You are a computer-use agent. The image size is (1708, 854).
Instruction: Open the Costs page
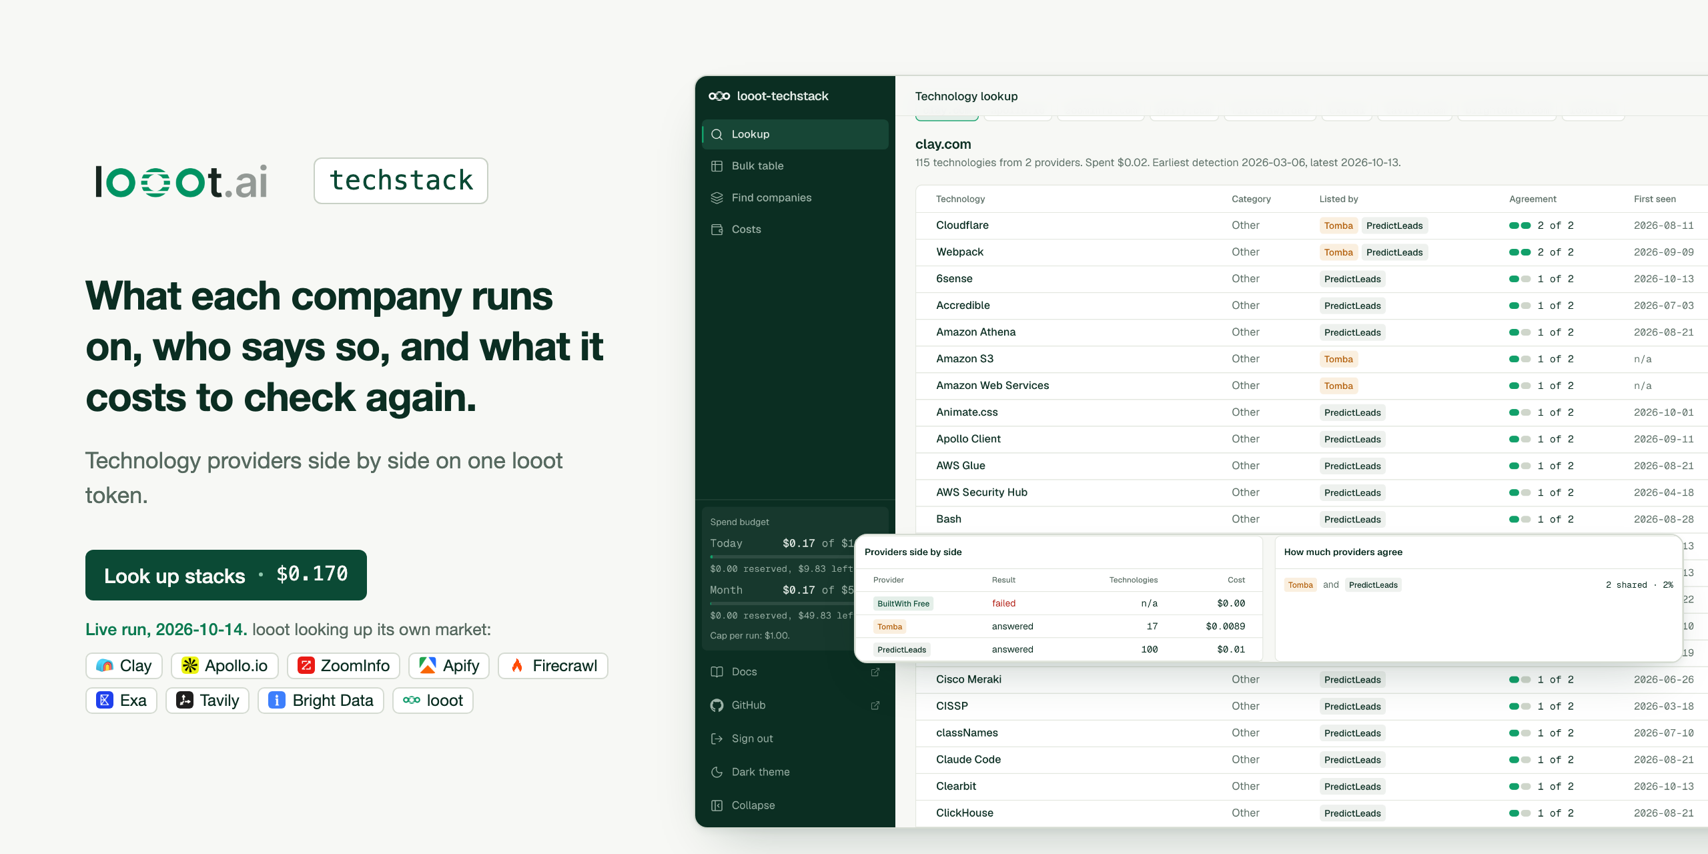(x=795, y=230)
